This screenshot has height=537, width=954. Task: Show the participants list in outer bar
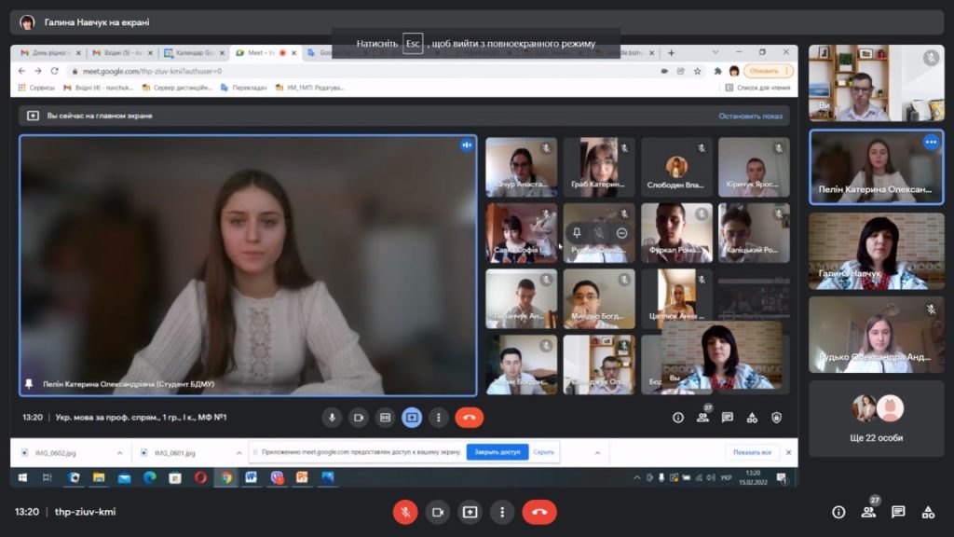tap(869, 512)
